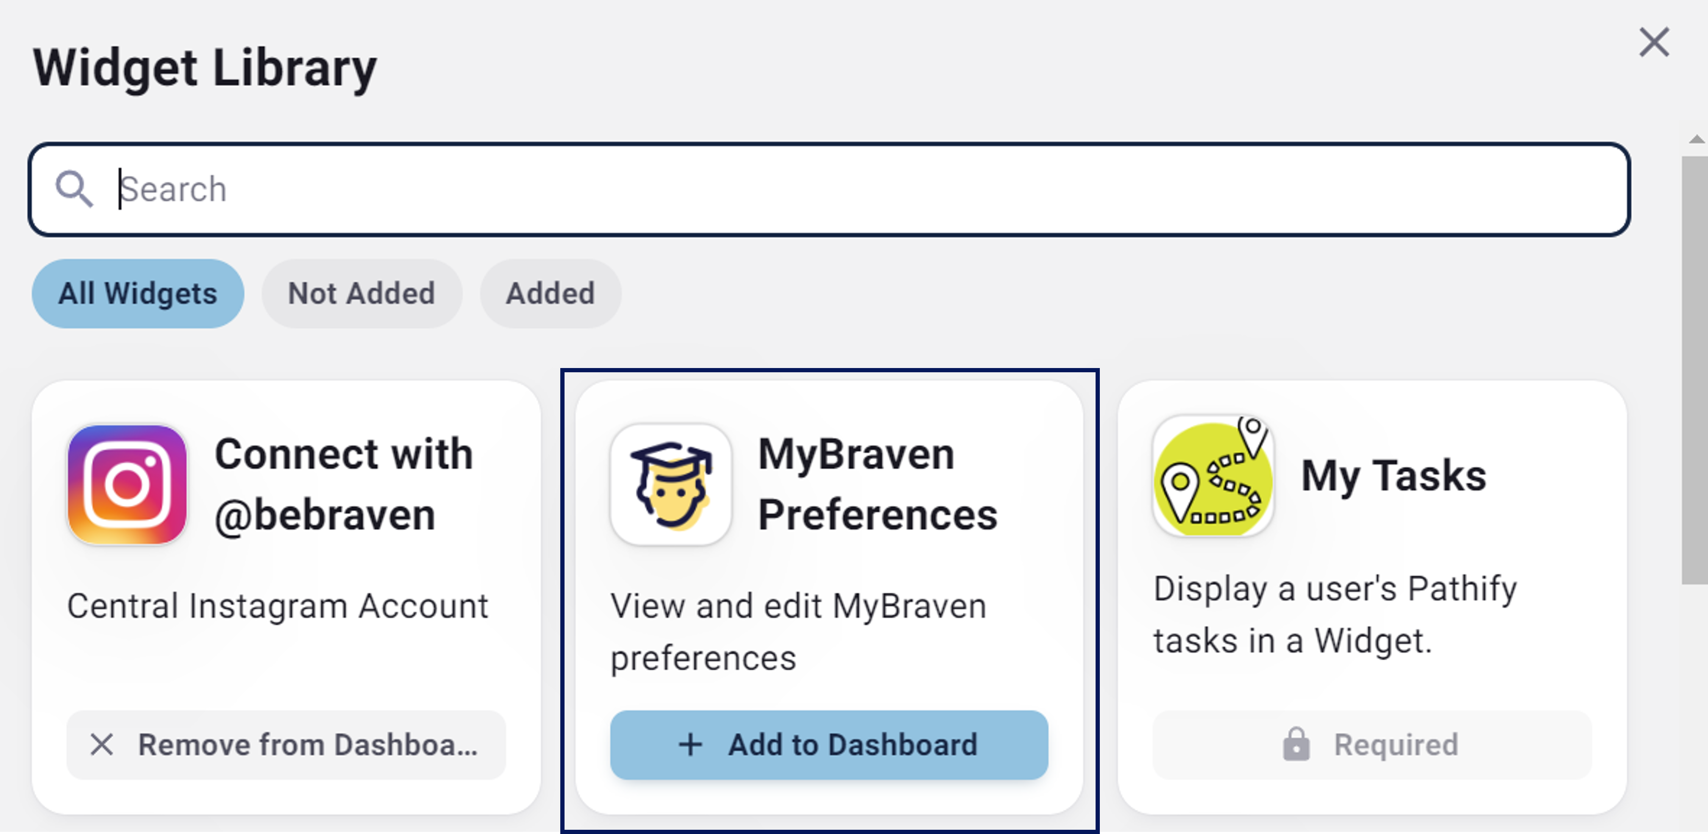The image size is (1708, 834).
Task: Click the My Tasks widget description
Action: [1334, 614]
